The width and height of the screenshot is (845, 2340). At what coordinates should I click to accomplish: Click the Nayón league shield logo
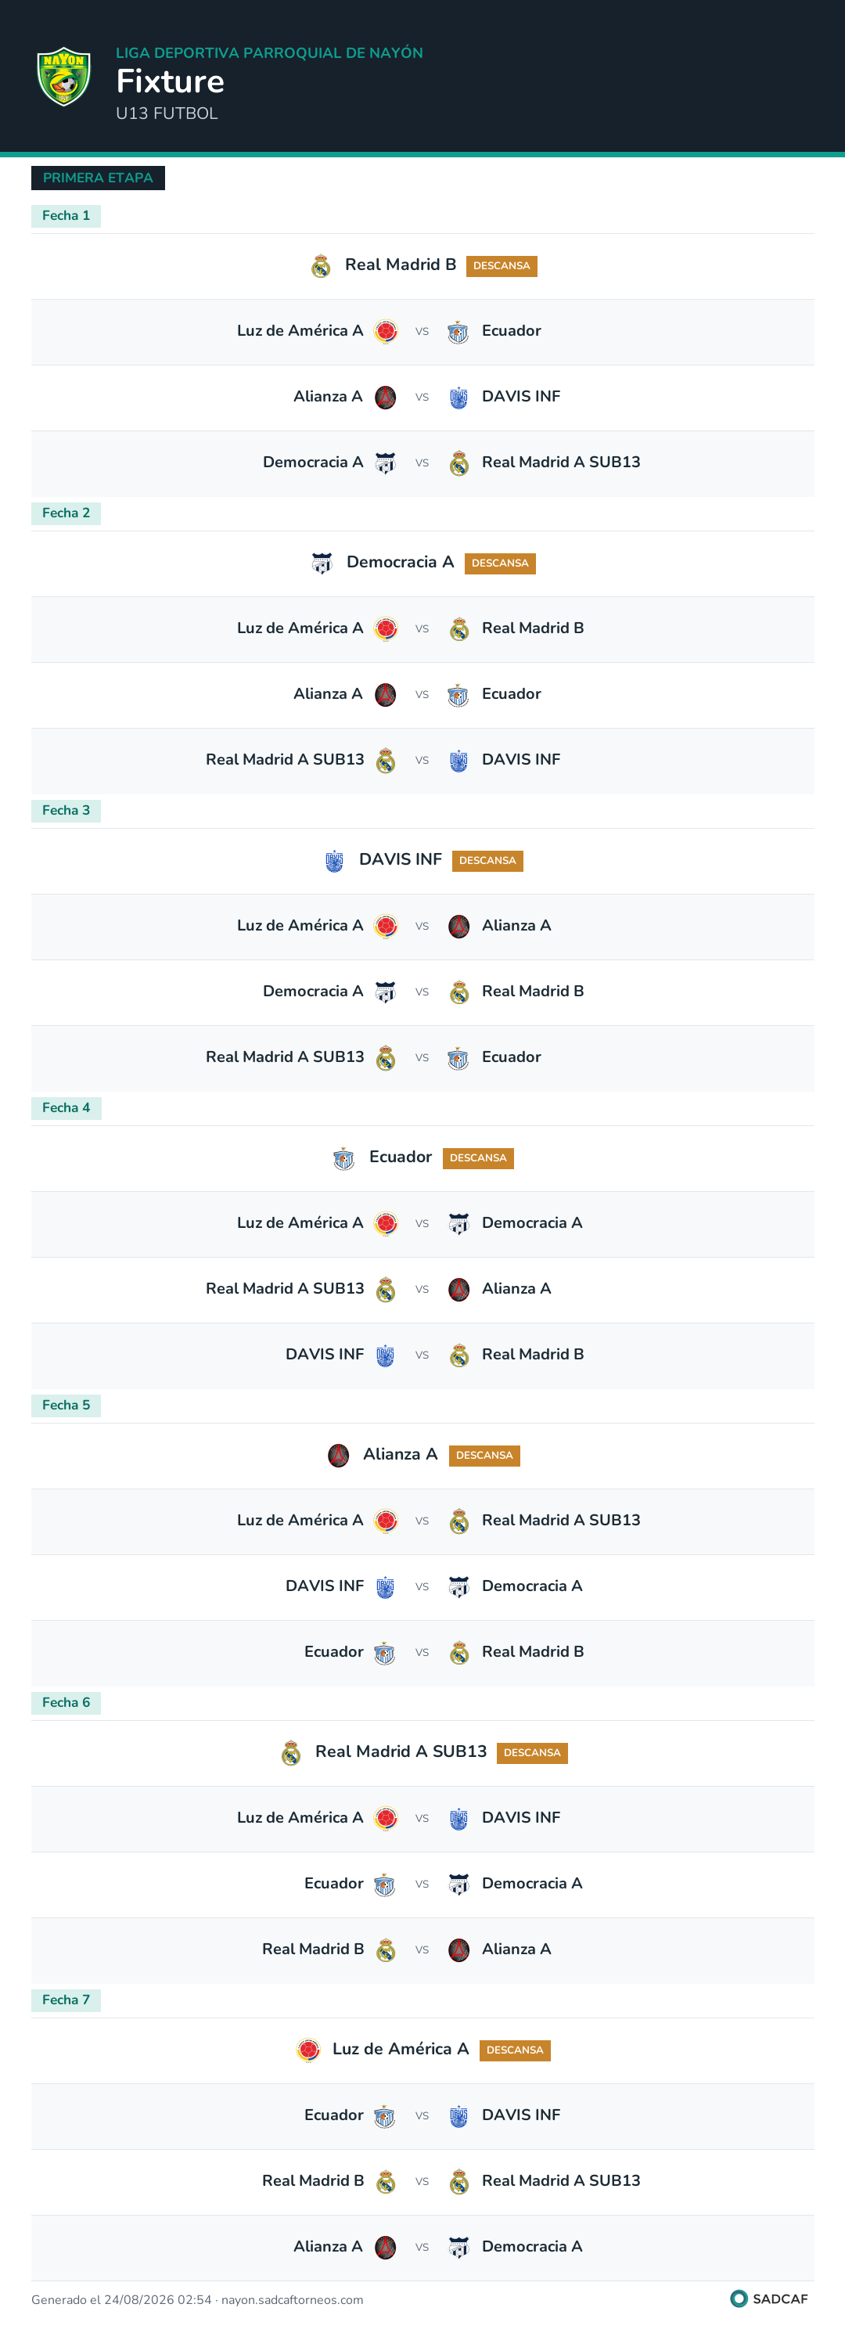(x=63, y=77)
